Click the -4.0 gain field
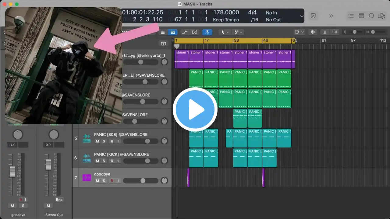 coord(12,145)
